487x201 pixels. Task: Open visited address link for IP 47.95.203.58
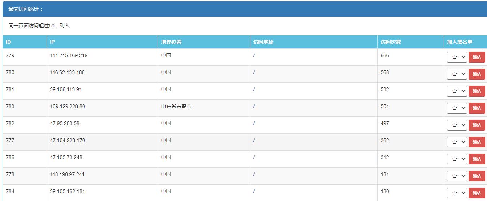254,124
